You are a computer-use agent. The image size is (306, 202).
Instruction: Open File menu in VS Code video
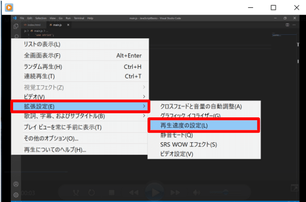pos(22,18)
